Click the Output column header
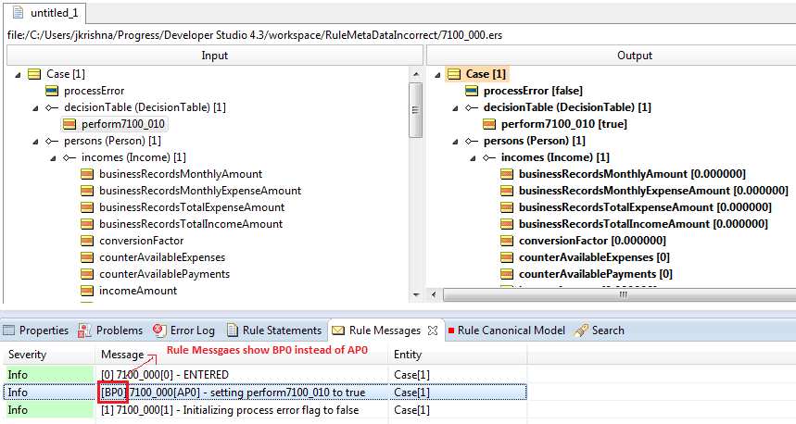This screenshot has width=796, height=424. (612, 56)
